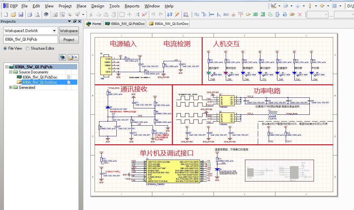Screen dimensions: 354x210
Task: Close the Projects panel
Action: (x=80, y=21)
